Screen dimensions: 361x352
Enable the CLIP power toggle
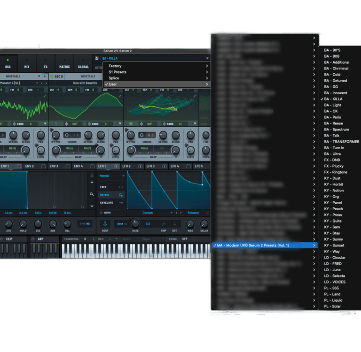[x=1, y=239]
